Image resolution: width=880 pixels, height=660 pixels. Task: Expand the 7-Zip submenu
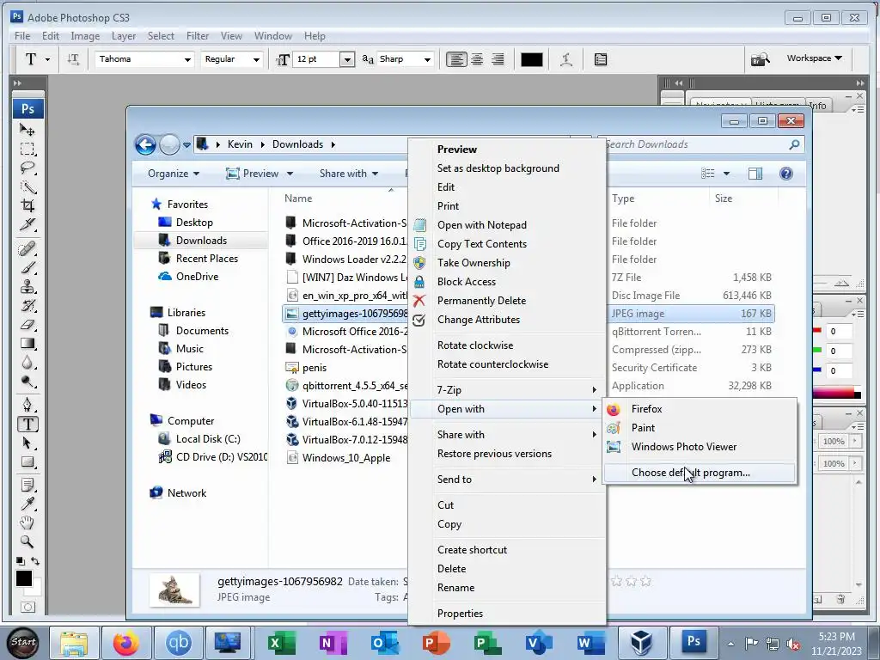pyautogui.click(x=507, y=389)
